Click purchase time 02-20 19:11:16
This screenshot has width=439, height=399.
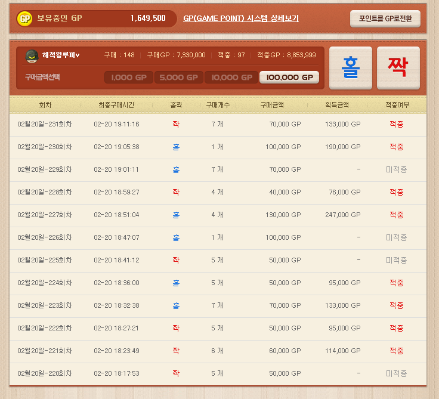[116, 124]
